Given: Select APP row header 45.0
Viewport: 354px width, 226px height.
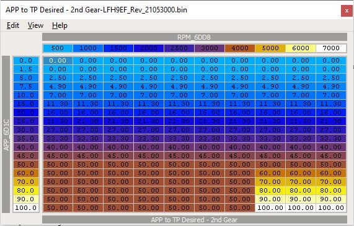Looking at the screenshot, I should [26, 155].
